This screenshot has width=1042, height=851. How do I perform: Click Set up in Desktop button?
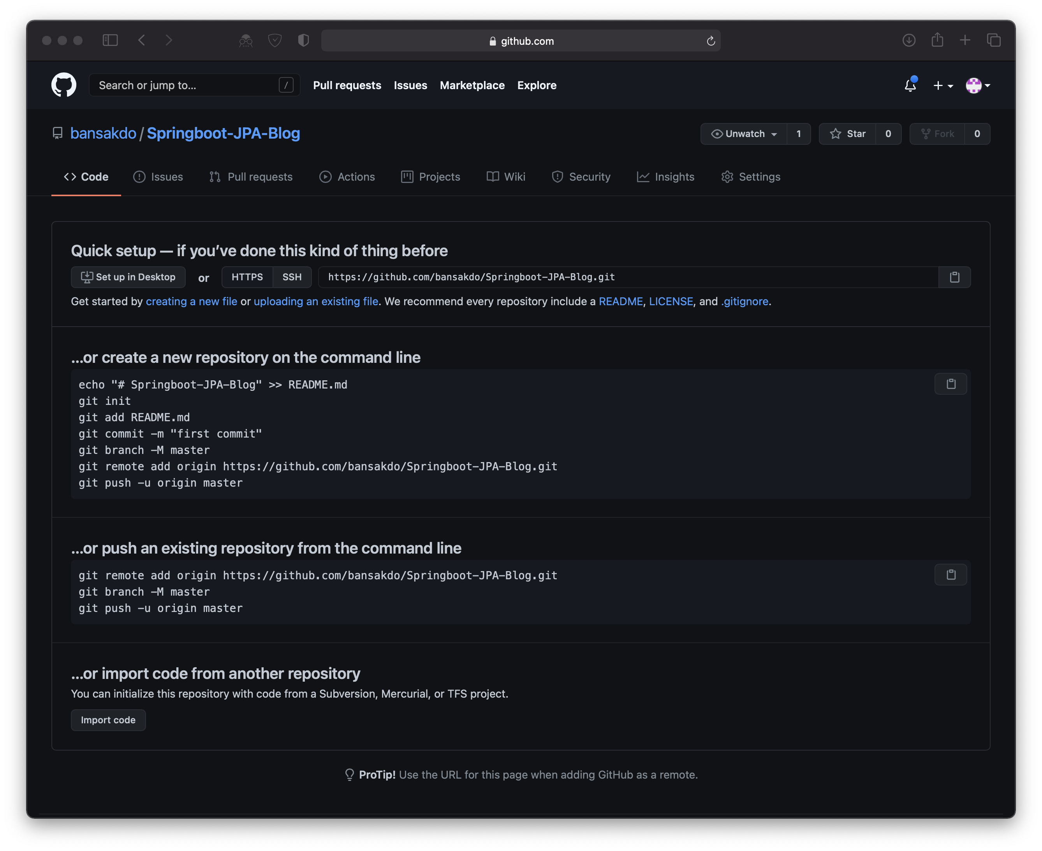[128, 277]
